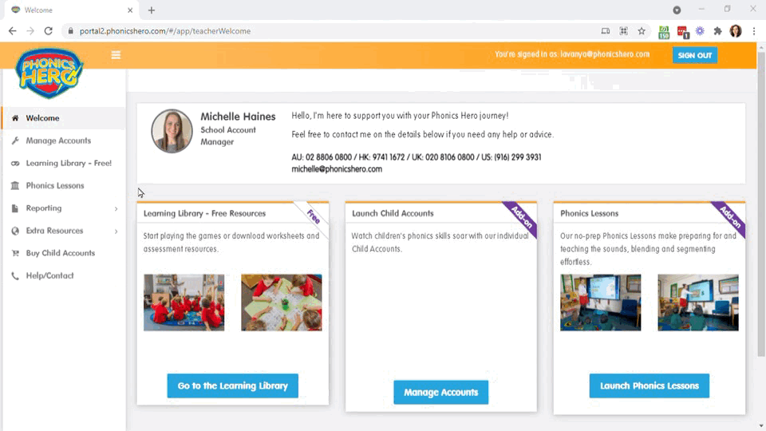Click the institution icon beside Phonics Lessons
766x431 pixels.
point(15,186)
